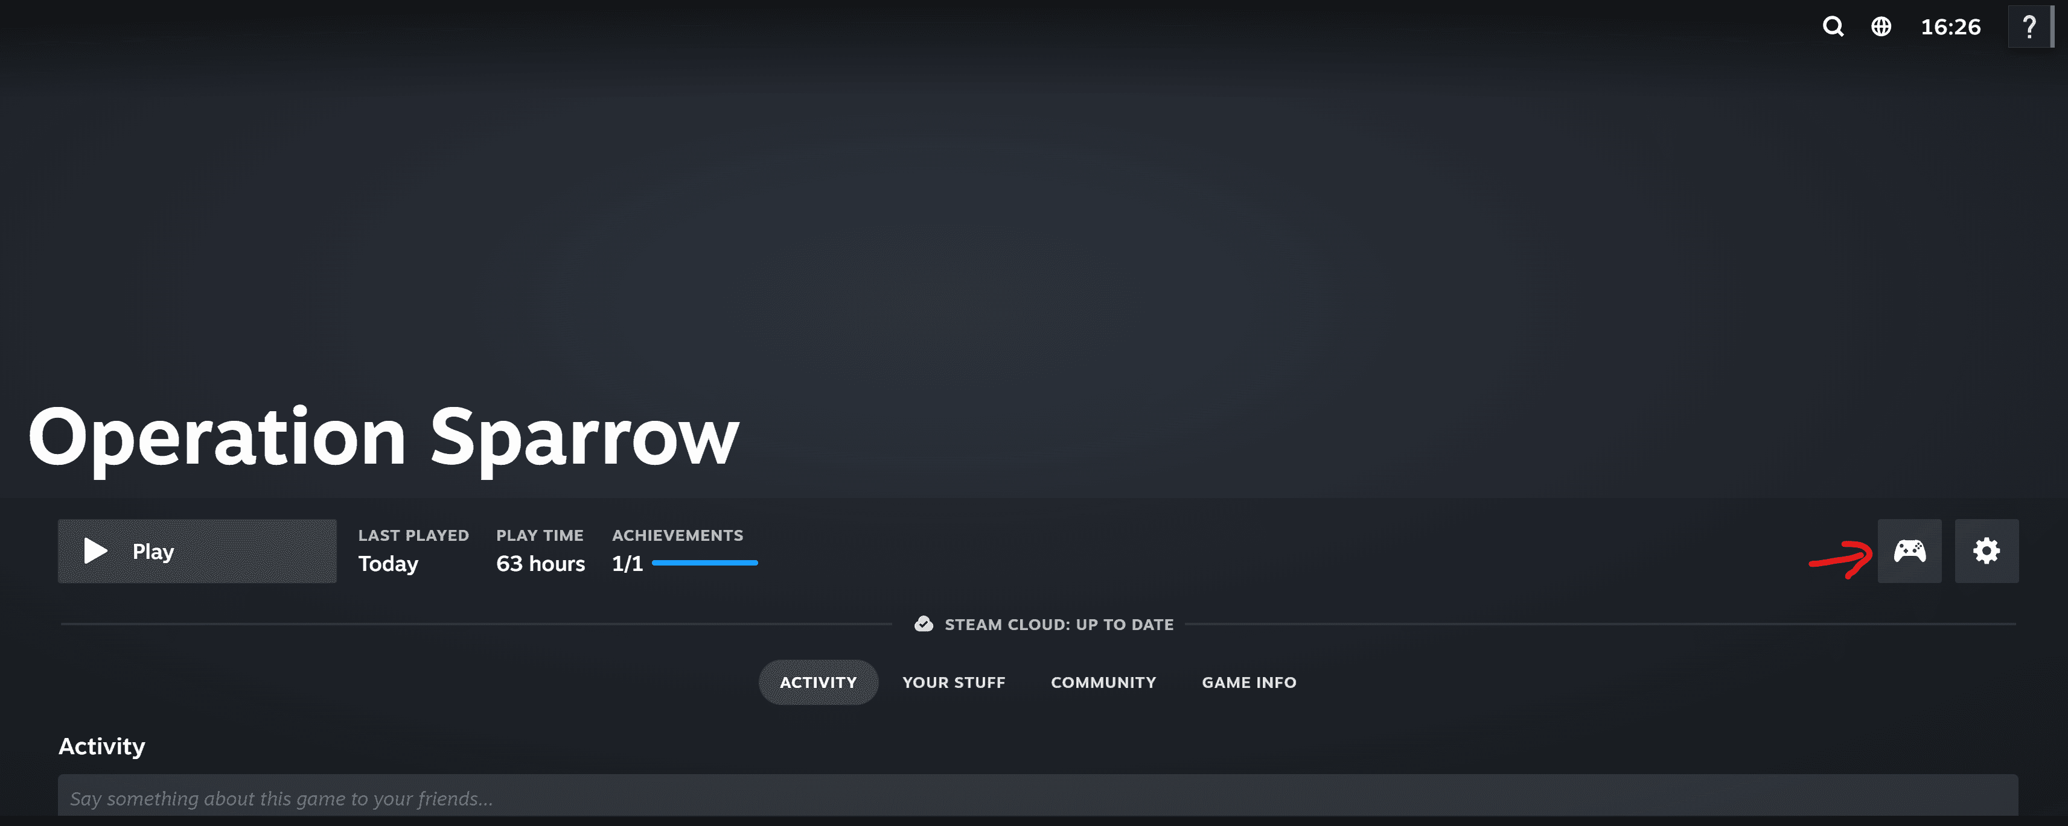The height and width of the screenshot is (826, 2068).
Task: Open the question mark help icon
Action: 2029,27
